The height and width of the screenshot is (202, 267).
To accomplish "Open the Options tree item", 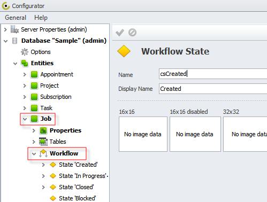I will point(41,52).
